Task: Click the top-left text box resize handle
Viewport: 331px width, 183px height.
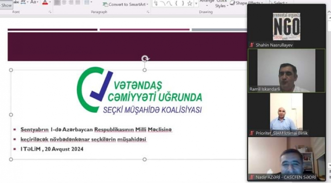Action: [11, 70]
